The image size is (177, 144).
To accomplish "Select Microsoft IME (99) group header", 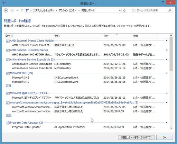I will pyautogui.click(x=21, y=73).
